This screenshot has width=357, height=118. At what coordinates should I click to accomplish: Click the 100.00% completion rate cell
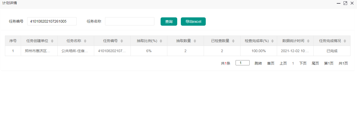click(x=259, y=51)
